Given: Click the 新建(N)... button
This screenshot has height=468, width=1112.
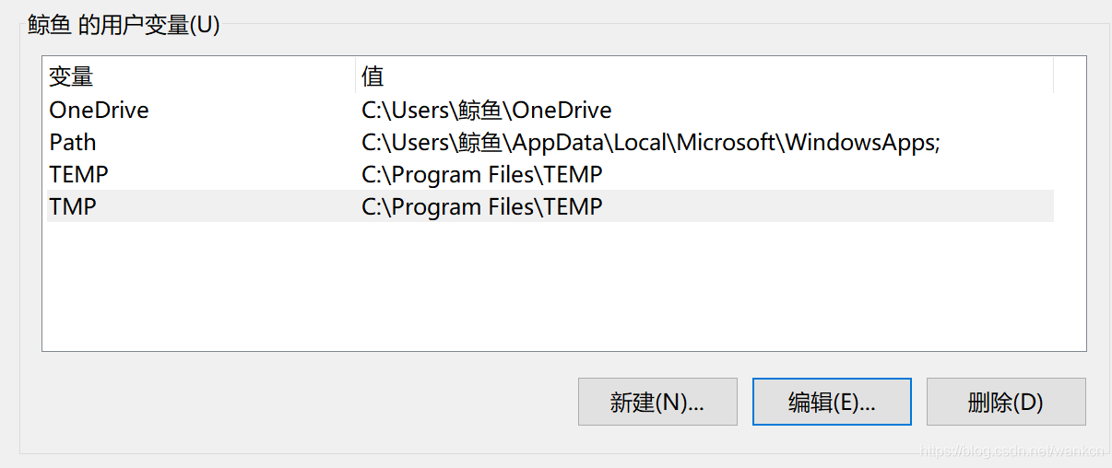Looking at the screenshot, I should (x=657, y=402).
